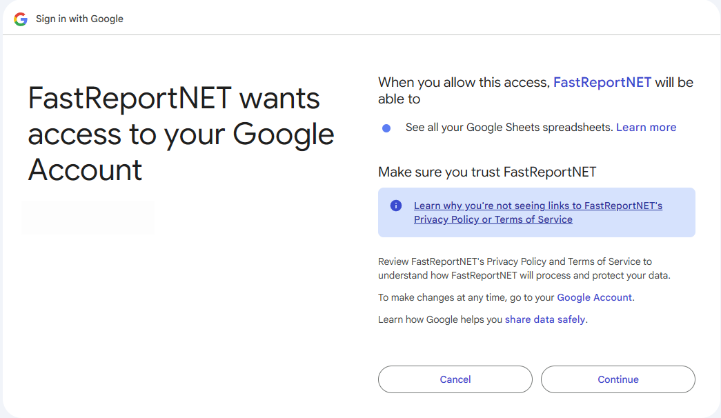Click the Sign in with Google title

79,19
